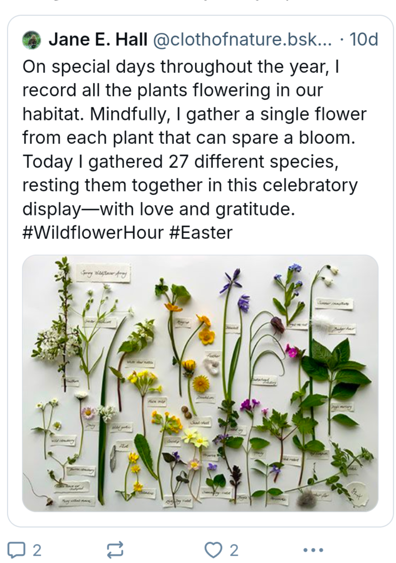Open the Jane E. Hall display name link
The width and height of the screenshot is (396, 563).
coord(98,40)
